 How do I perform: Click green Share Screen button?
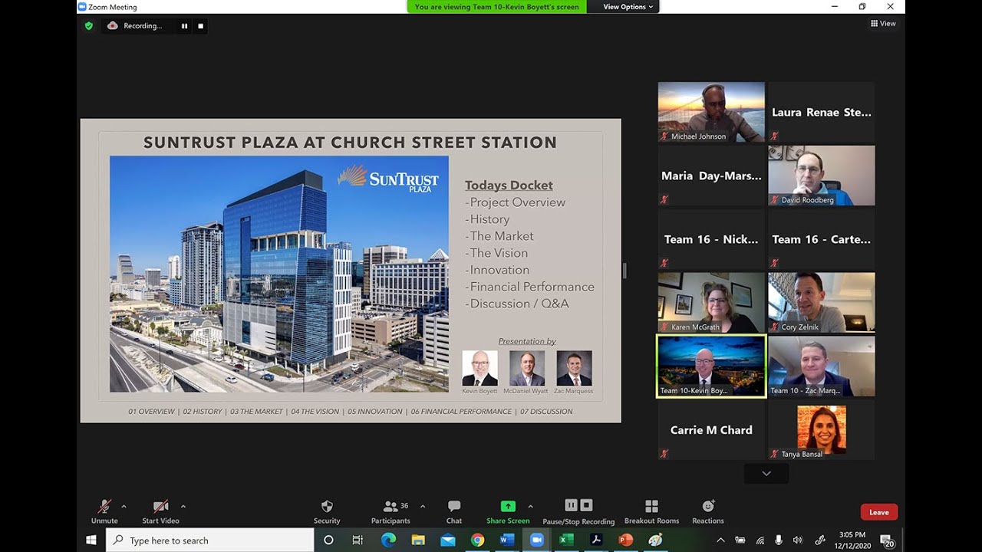508,512
